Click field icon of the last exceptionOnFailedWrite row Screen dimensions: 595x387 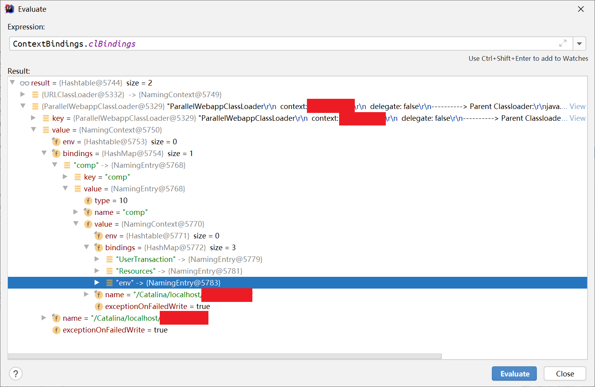click(x=56, y=330)
